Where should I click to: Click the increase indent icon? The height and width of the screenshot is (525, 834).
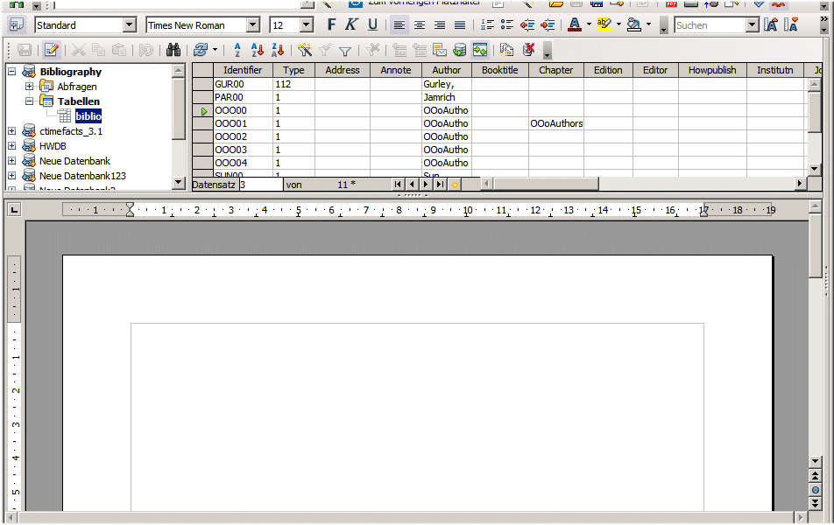[x=548, y=25]
